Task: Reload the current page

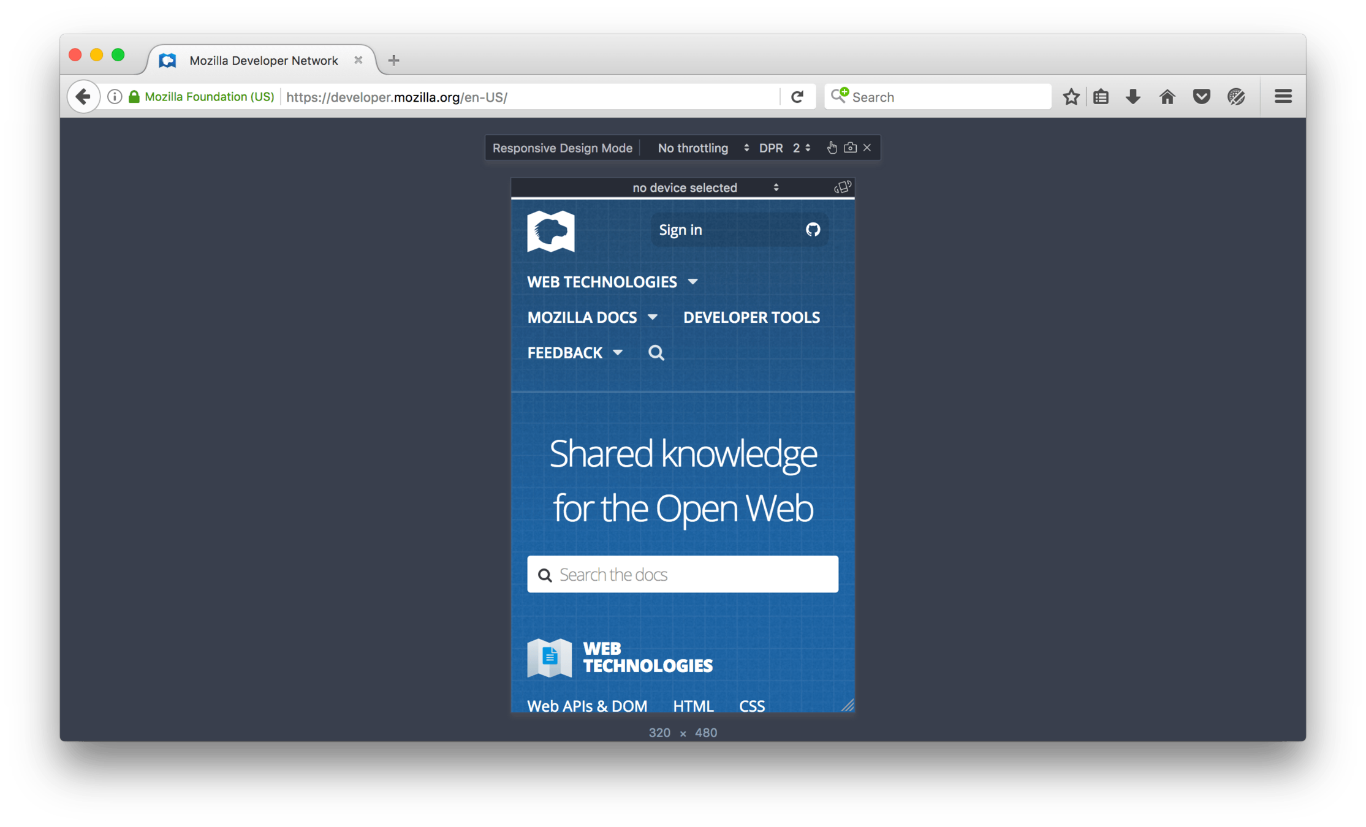Action: [x=797, y=97]
